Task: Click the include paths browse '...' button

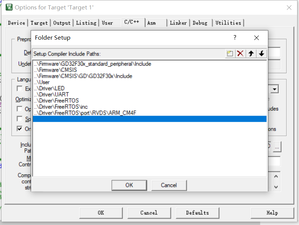Action: (277, 147)
